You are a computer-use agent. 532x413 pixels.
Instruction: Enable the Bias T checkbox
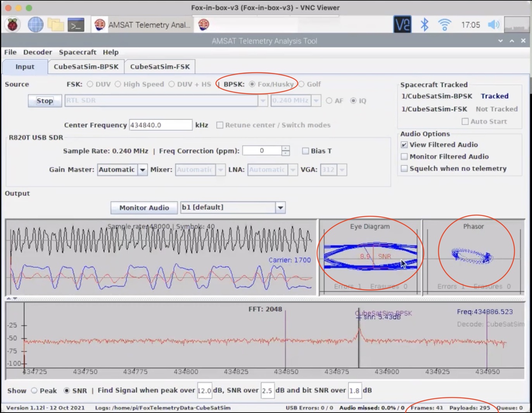tap(306, 151)
